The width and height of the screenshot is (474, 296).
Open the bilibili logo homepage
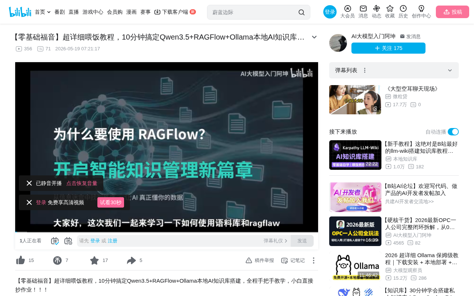20,12
